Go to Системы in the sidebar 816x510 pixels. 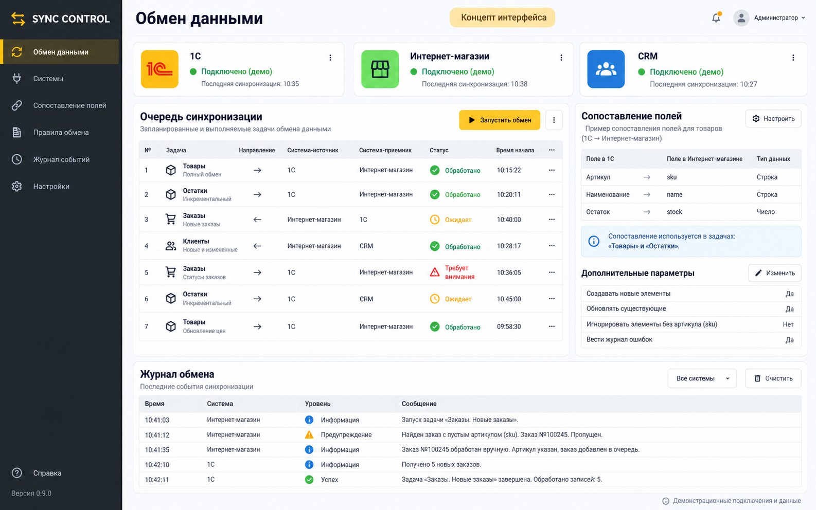[60, 79]
